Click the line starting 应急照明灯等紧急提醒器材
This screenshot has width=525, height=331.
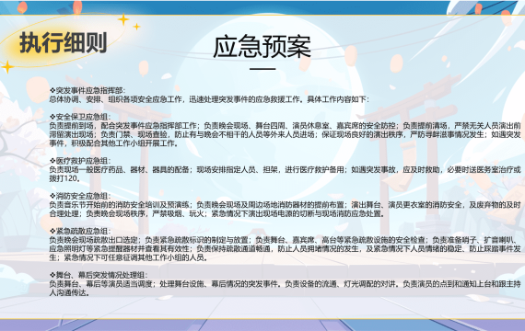tap(285, 249)
